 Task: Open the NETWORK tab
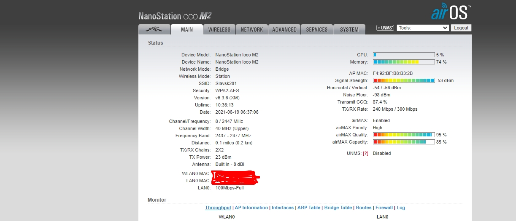[x=252, y=29]
